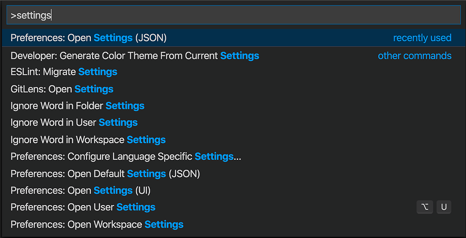Choose Preferences: Open Default Settings (JSON)
466x238 pixels.
233,174
